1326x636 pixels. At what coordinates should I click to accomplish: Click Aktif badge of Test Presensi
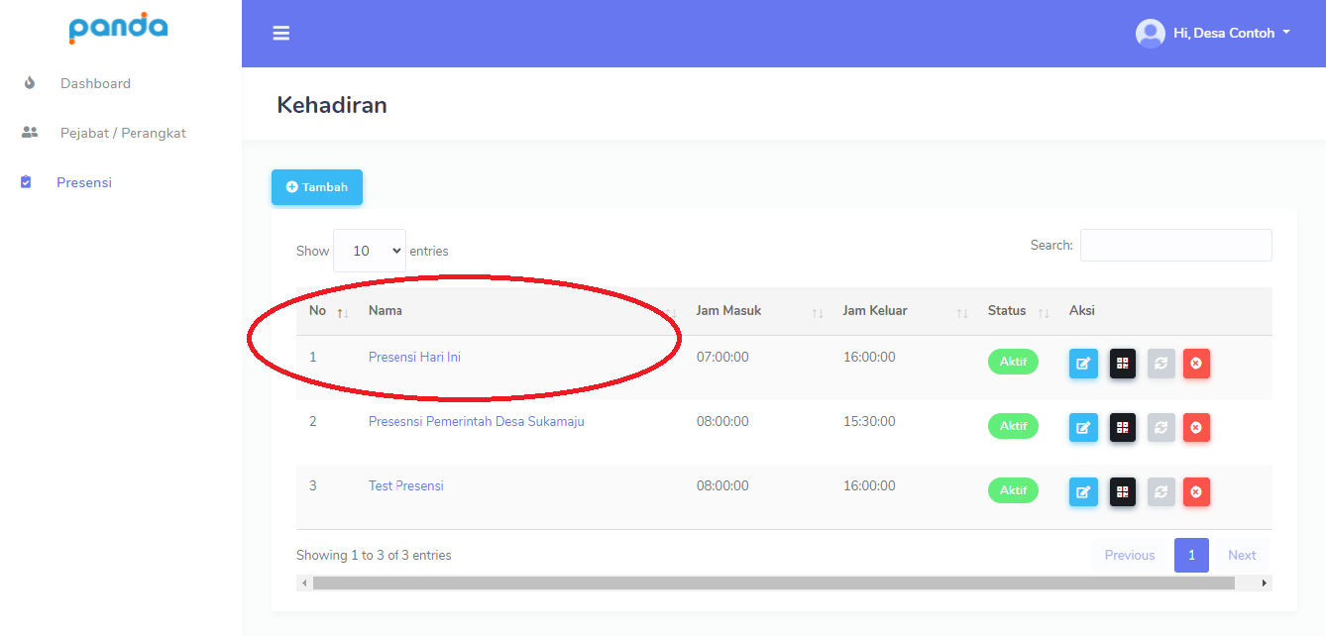[x=1013, y=490]
